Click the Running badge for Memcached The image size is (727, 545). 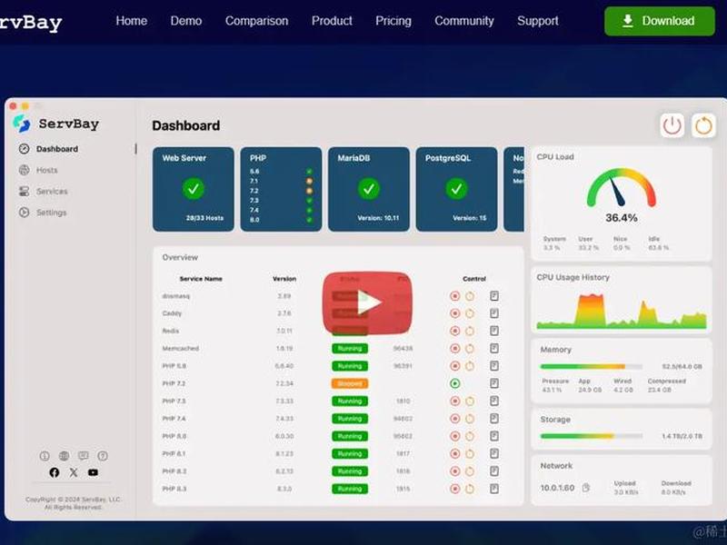[350, 349]
